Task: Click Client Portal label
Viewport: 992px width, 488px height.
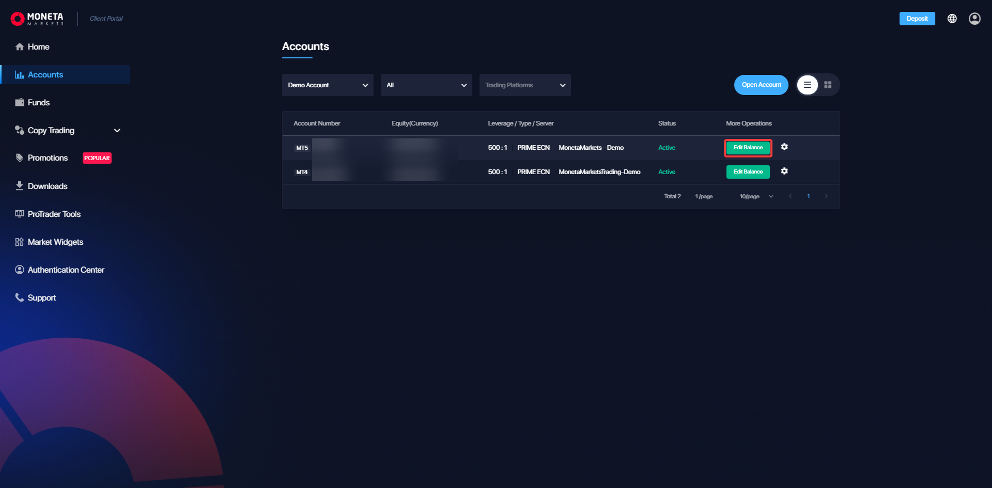Action: [x=106, y=19]
